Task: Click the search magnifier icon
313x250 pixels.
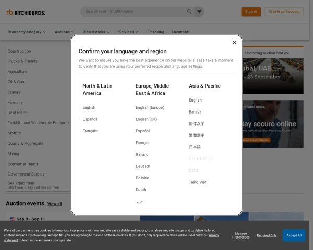Action: 189,11
